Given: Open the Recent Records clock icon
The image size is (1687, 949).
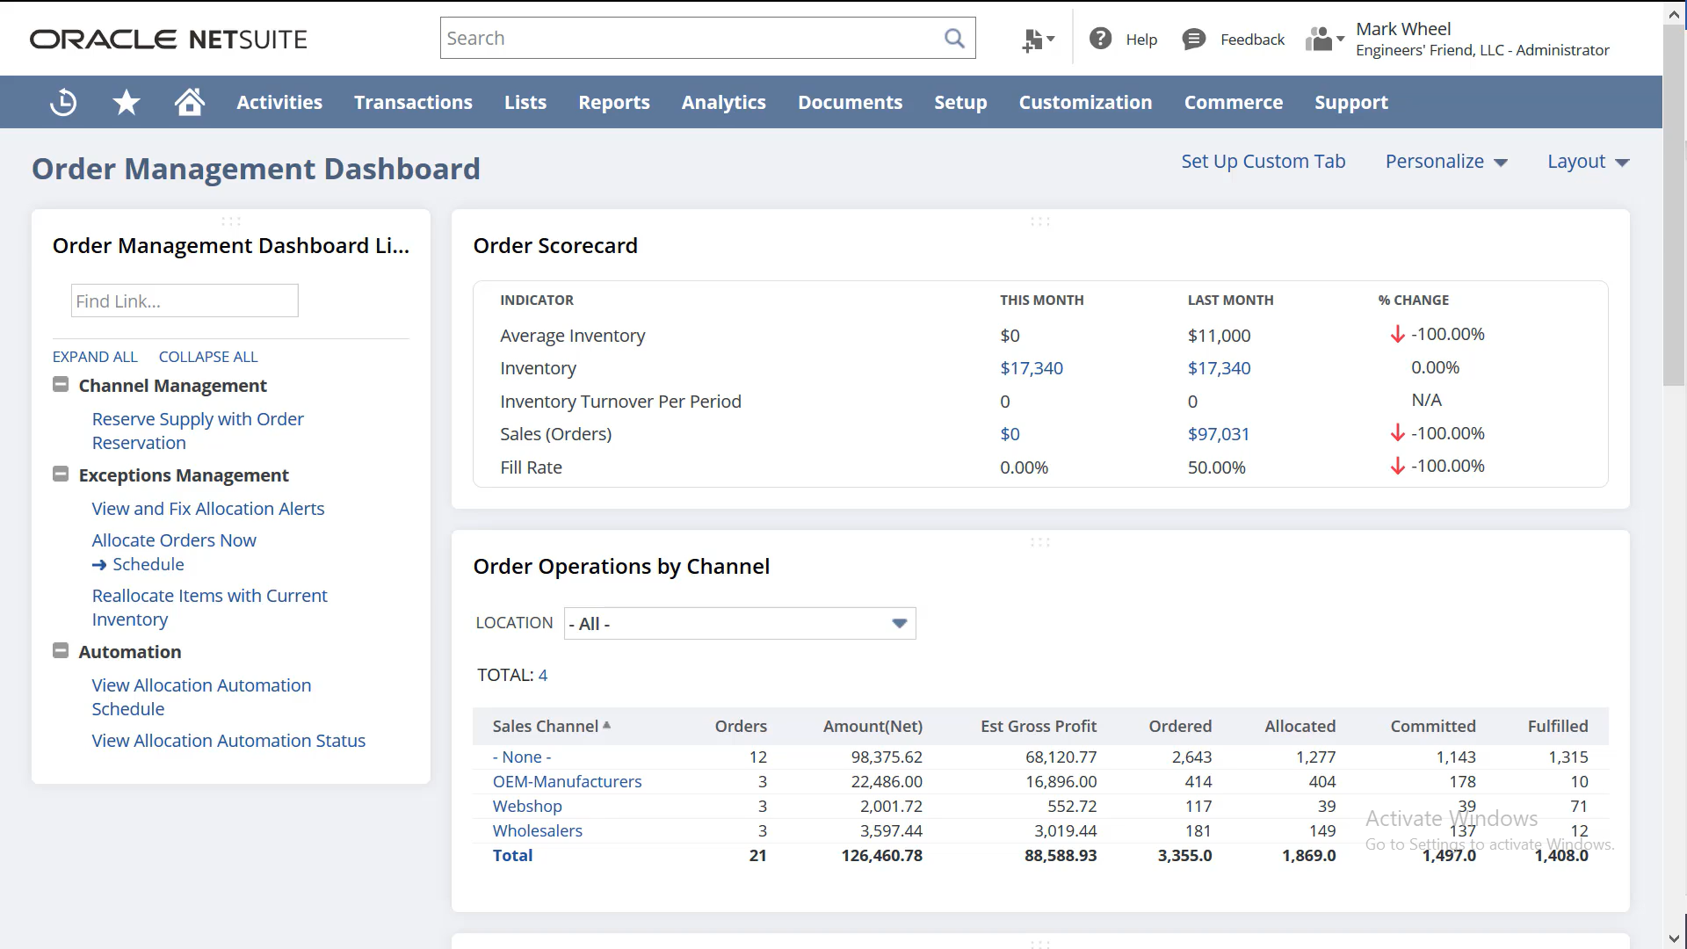Looking at the screenshot, I should (63, 103).
